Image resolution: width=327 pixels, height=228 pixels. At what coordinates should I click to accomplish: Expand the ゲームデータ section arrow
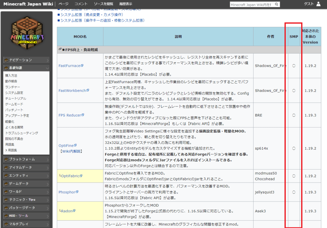point(48,184)
